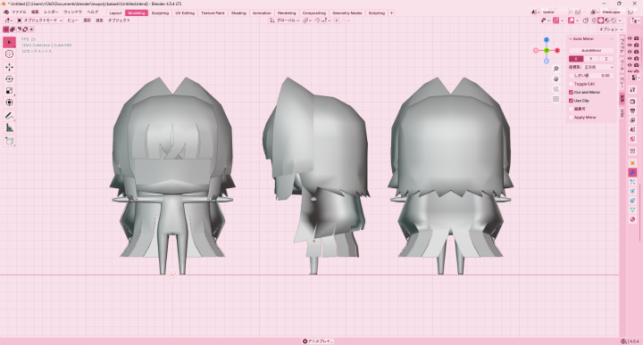Collapse the Auto Mirror panel
The image size is (643, 345).
(x=571, y=39)
